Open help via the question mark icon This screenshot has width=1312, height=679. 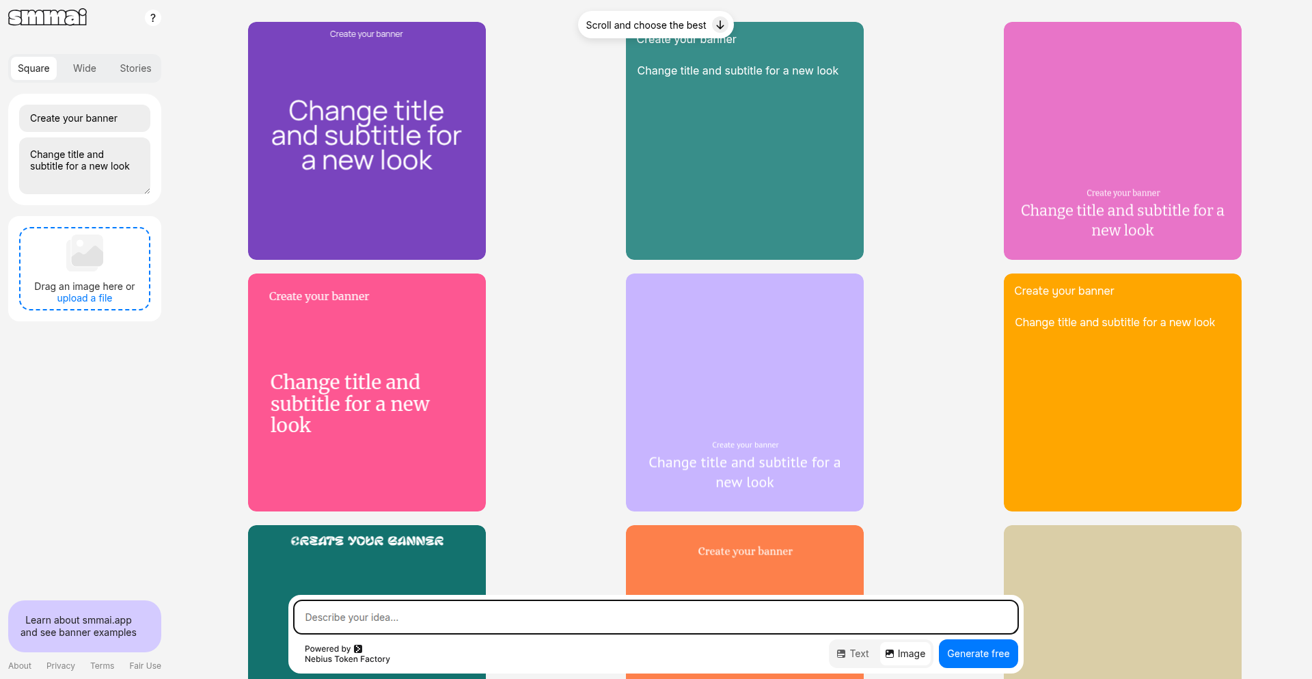tap(153, 18)
